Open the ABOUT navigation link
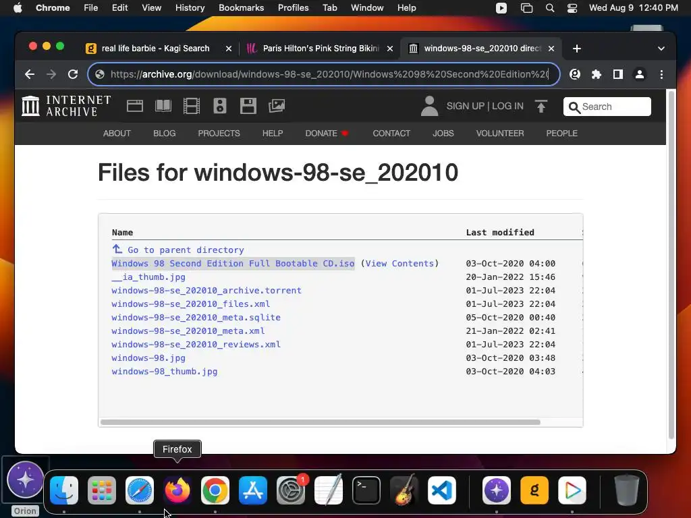This screenshot has height=518, width=691. [117, 134]
